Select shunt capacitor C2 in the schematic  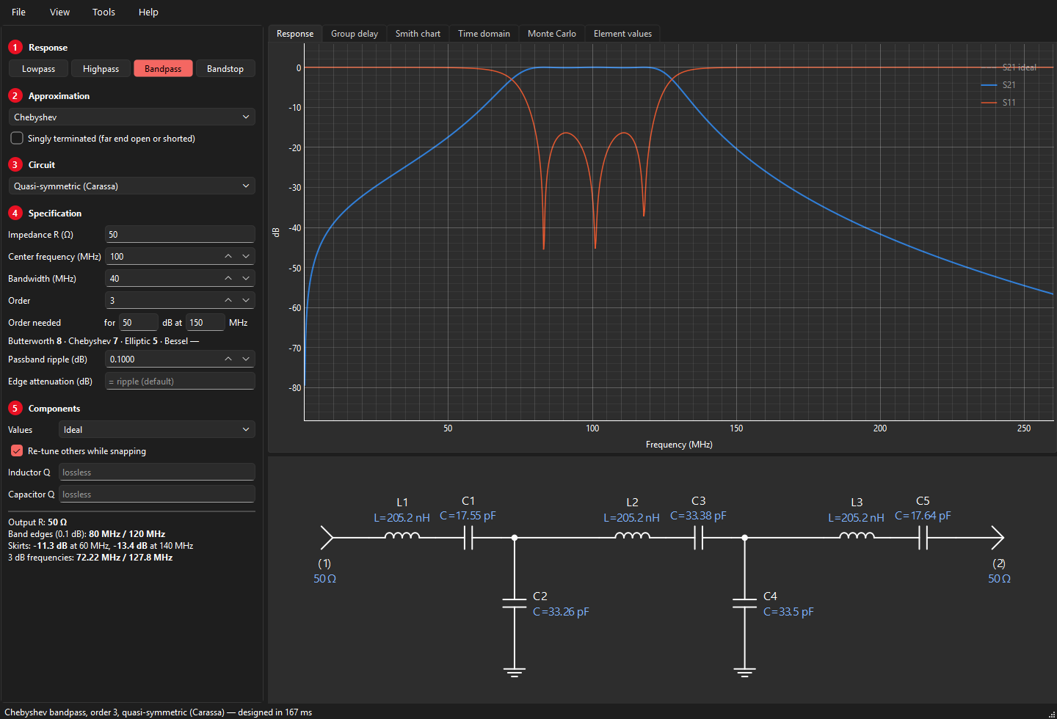(x=515, y=603)
